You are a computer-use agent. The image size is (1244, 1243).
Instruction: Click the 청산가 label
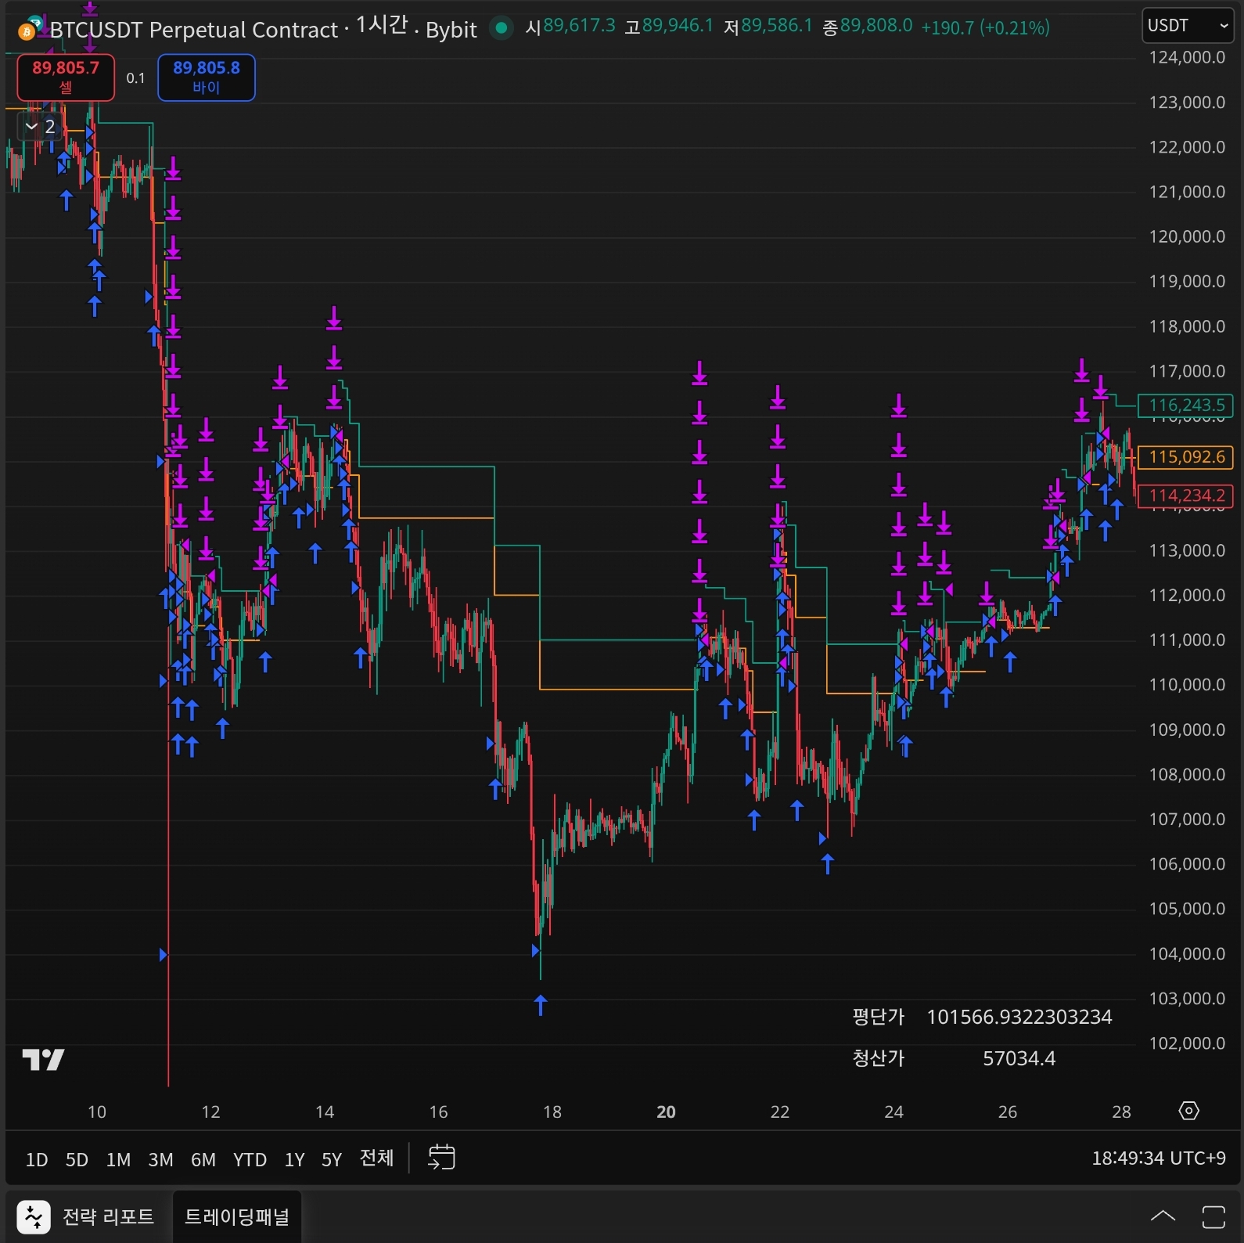pos(878,1058)
